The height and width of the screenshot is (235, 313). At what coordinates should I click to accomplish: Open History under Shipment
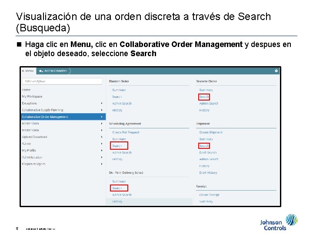tap(204, 166)
